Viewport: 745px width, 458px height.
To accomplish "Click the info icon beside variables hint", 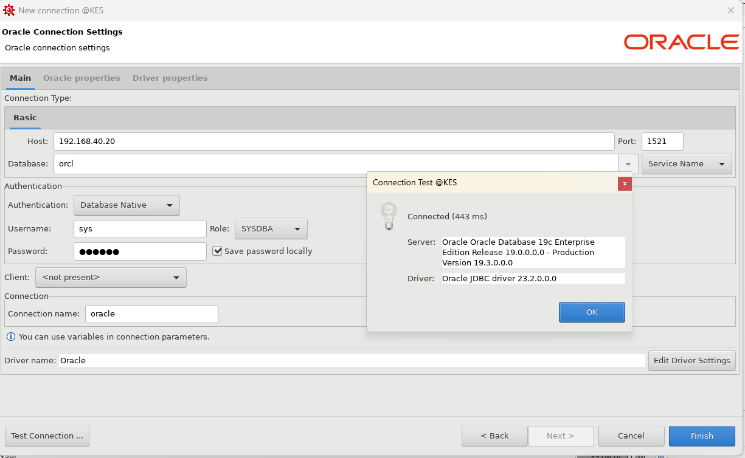I will [10, 337].
